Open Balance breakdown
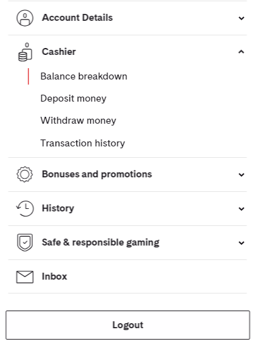Viewport: 255px width, 344px height. pyautogui.click(x=84, y=76)
